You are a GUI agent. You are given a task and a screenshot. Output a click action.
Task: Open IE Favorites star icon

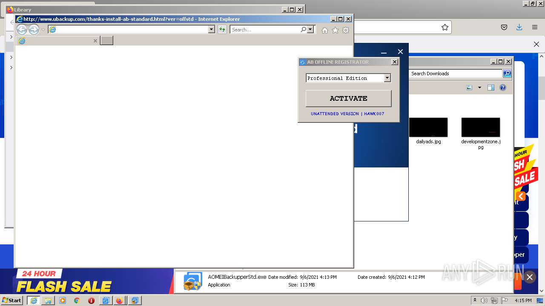click(335, 30)
